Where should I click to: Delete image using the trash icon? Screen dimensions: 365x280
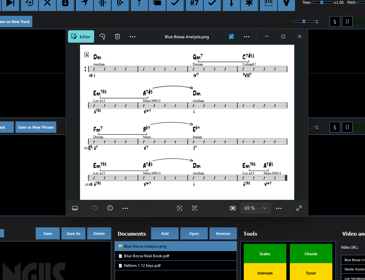pos(117,36)
